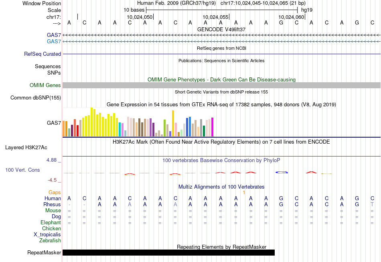Click 'Publications: Sequences in Scientific Articles' title
This screenshot has height=262, width=381.
coord(221,61)
